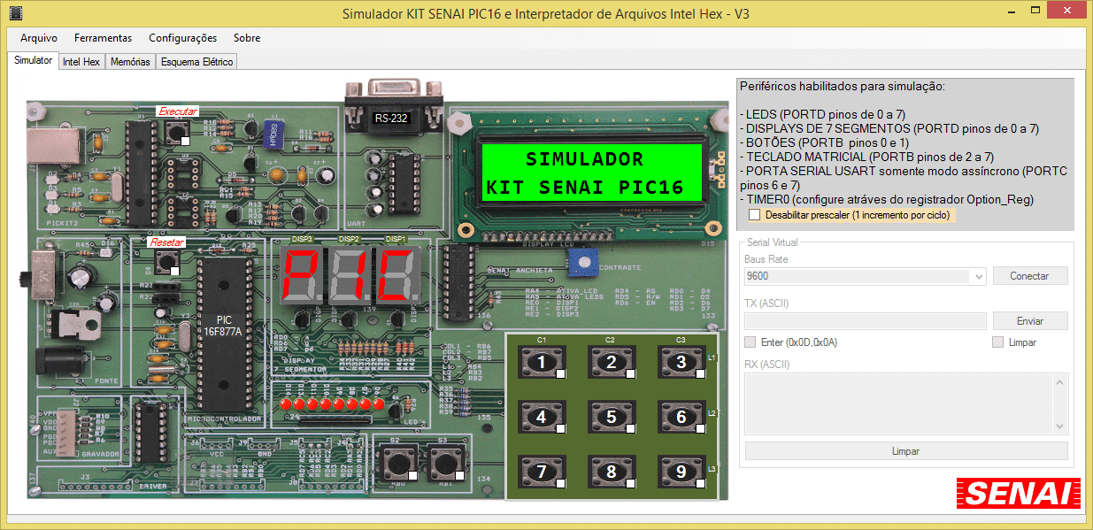Click the TX (ASCII) input field
This screenshot has height=530, width=1093.
866,321
